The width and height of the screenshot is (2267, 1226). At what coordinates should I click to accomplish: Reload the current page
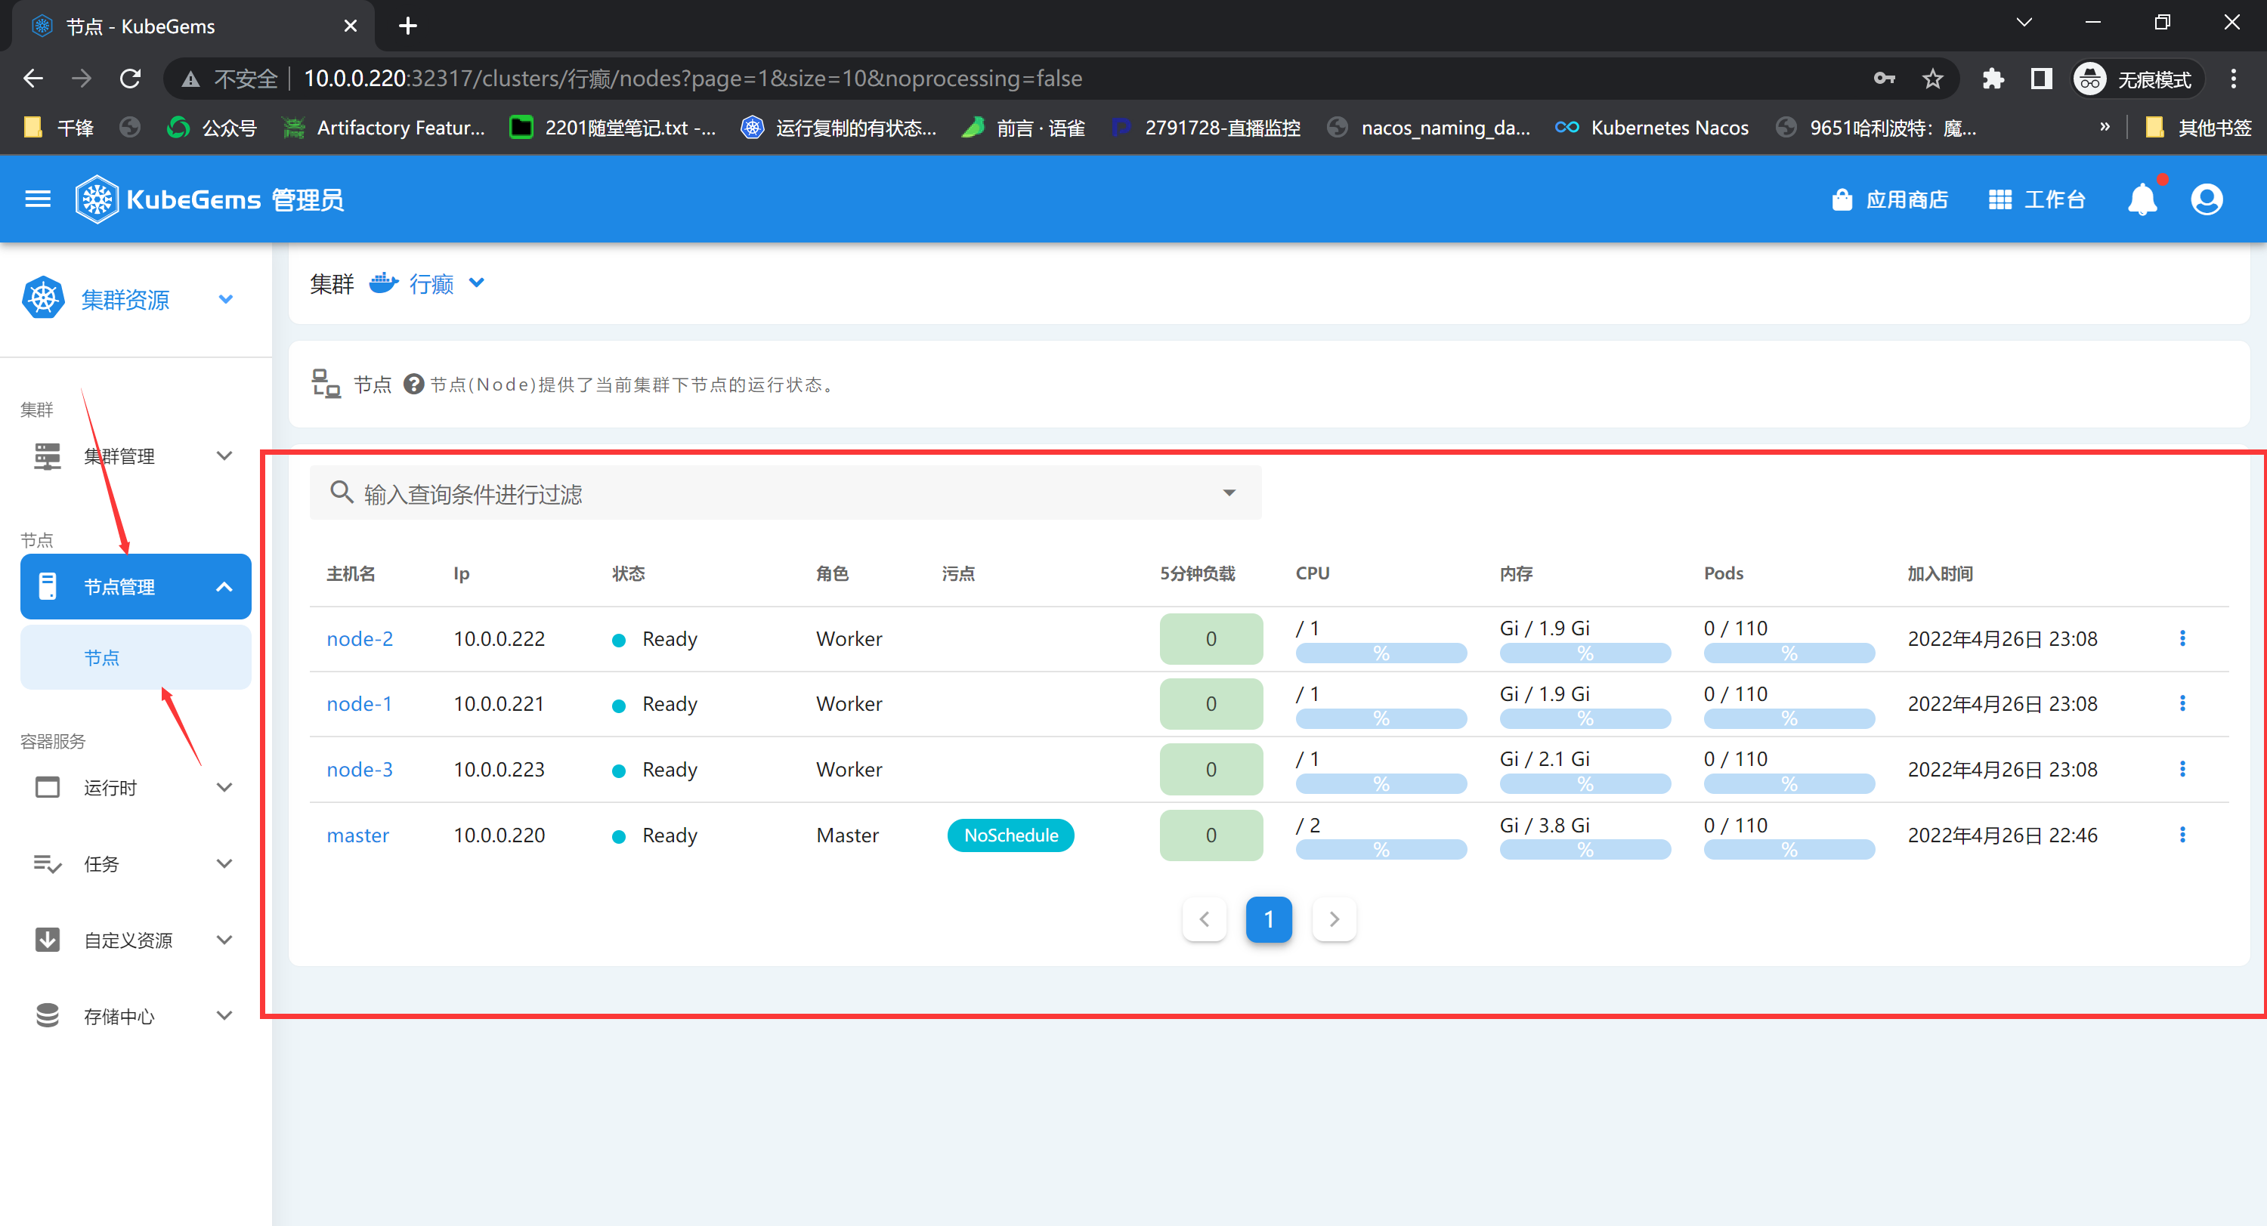coord(130,79)
